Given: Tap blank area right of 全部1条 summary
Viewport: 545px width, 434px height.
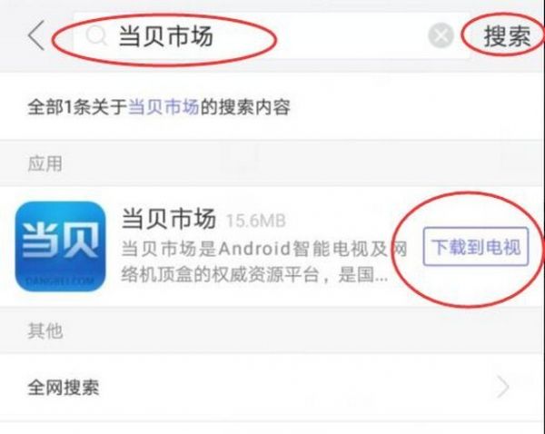Looking at the screenshot, I should click(x=417, y=106).
